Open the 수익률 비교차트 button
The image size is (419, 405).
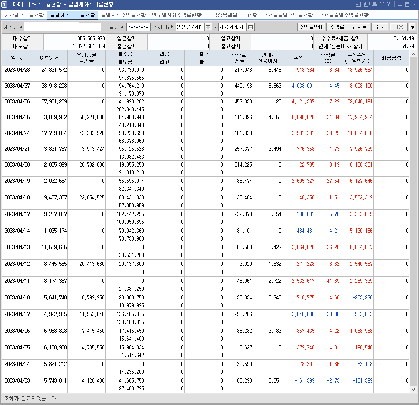click(x=348, y=27)
